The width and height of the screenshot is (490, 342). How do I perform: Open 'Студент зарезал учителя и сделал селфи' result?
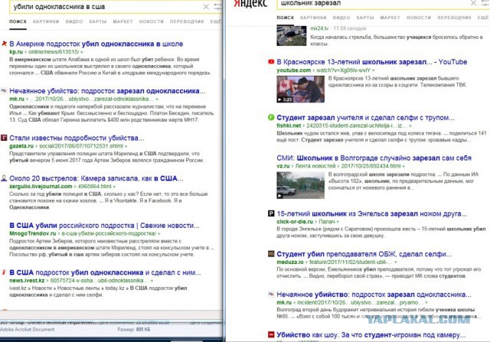pyautogui.click(x=365, y=118)
